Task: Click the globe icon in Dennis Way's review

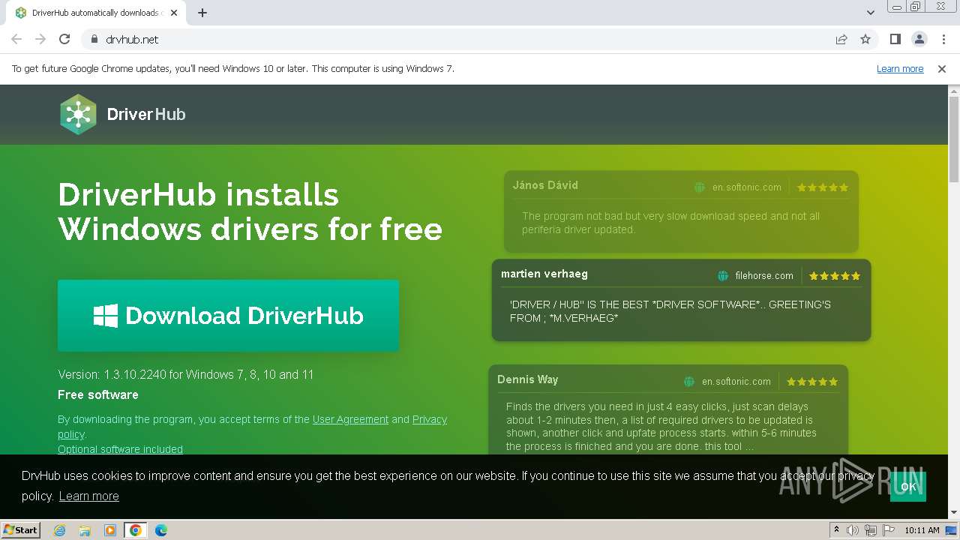Action: pos(688,382)
